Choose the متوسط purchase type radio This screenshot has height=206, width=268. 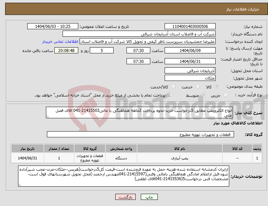[203, 95]
